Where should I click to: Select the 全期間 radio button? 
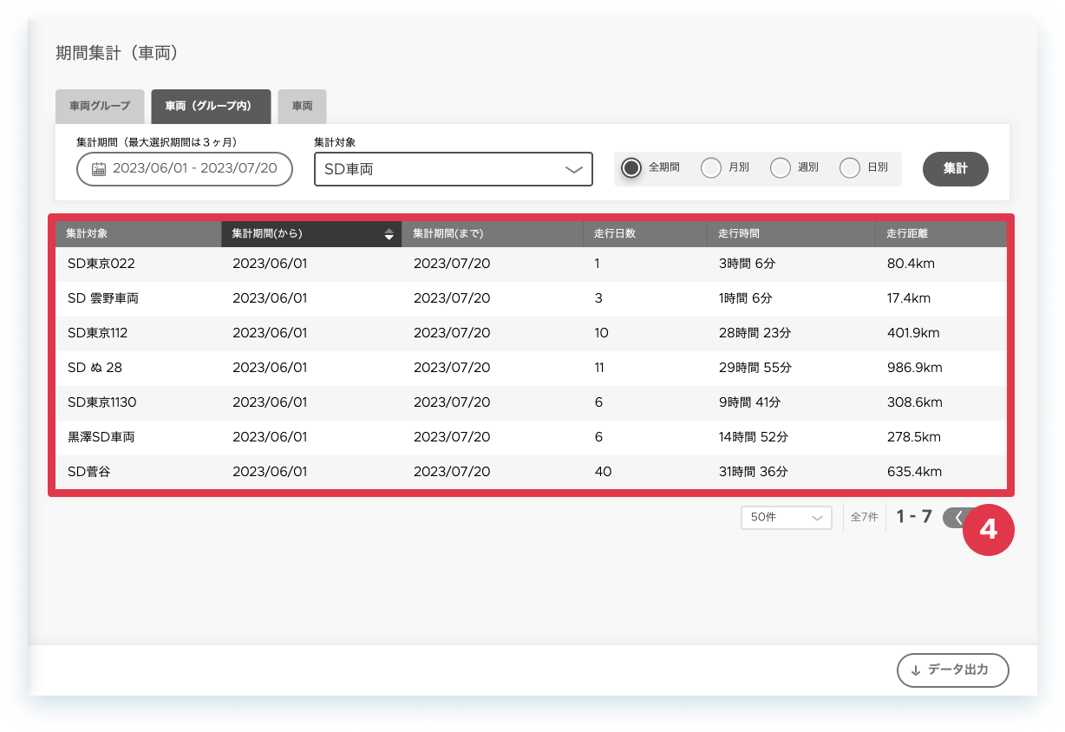pyautogui.click(x=631, y=168)
